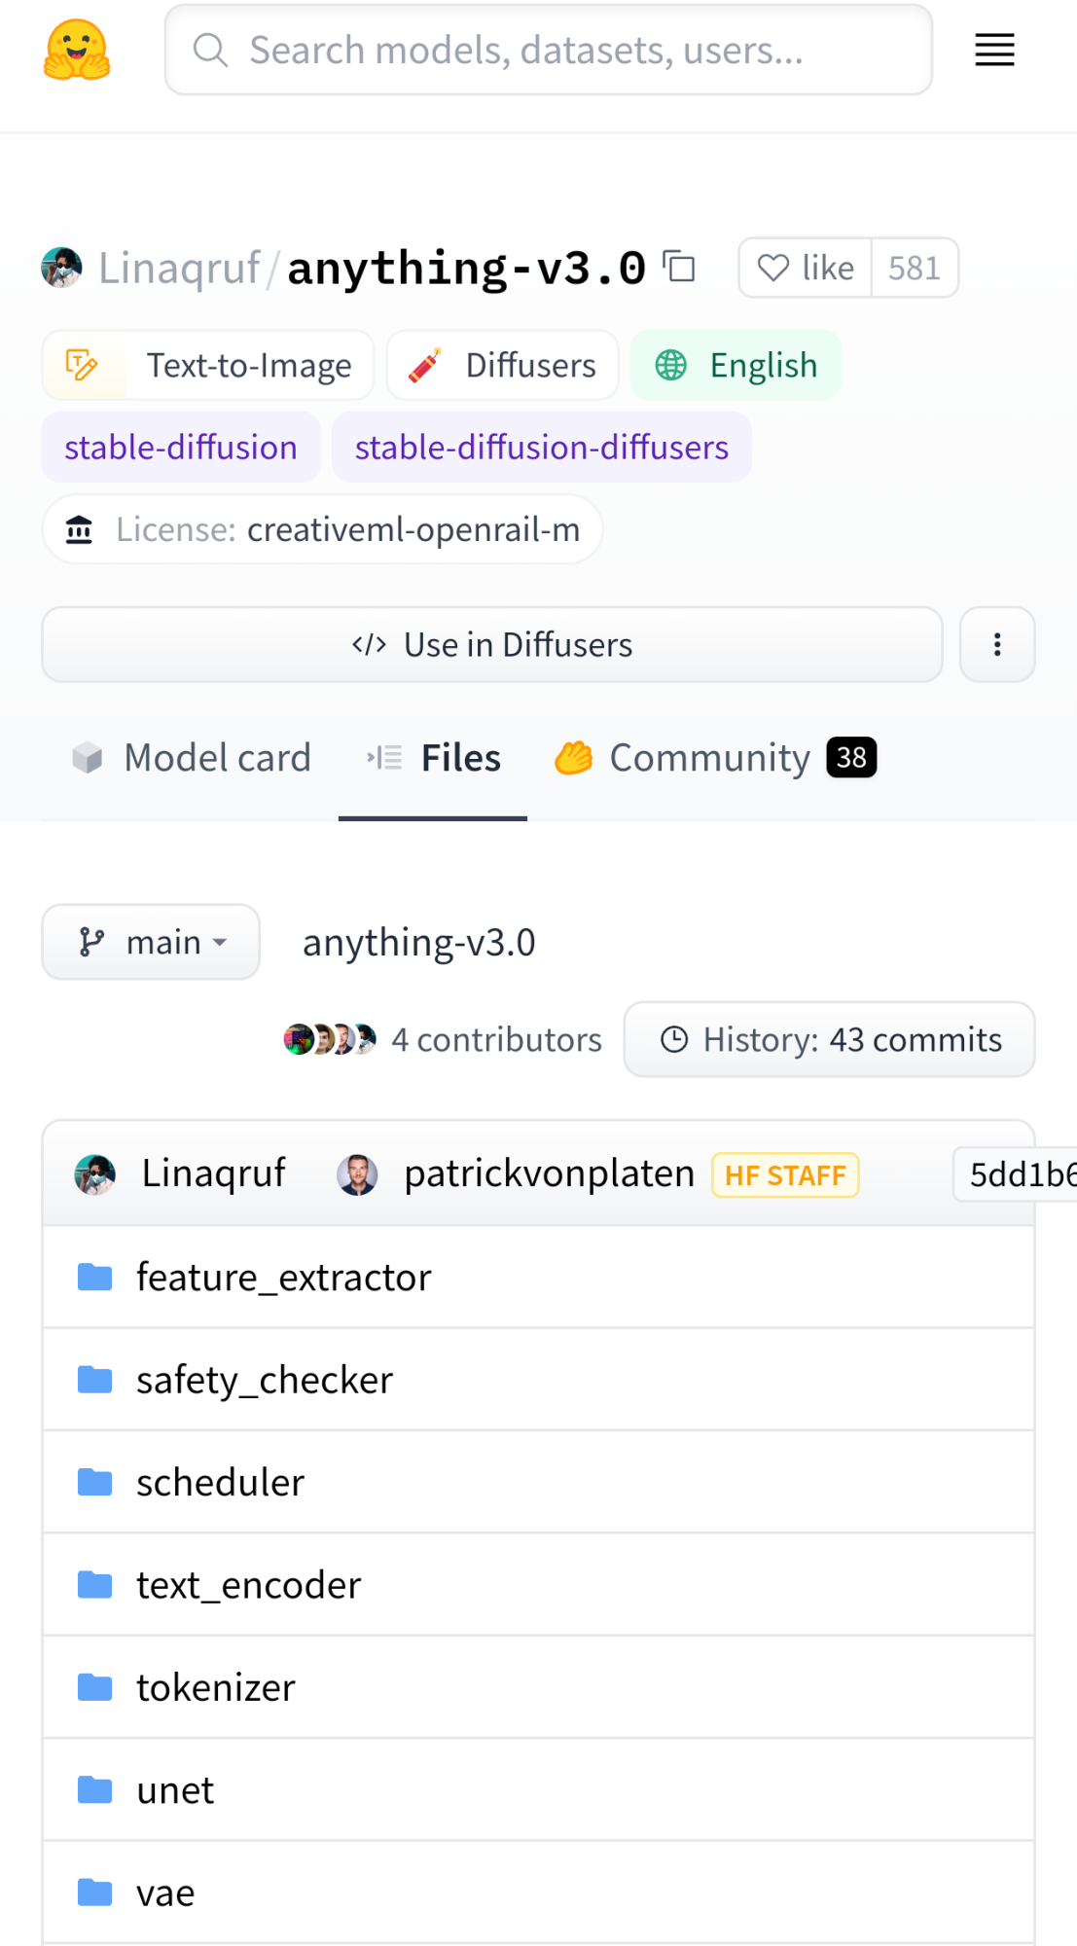Click the safety_checker folder icon
Viewport: 1077px width, 1946px height.
[95, 1380]
